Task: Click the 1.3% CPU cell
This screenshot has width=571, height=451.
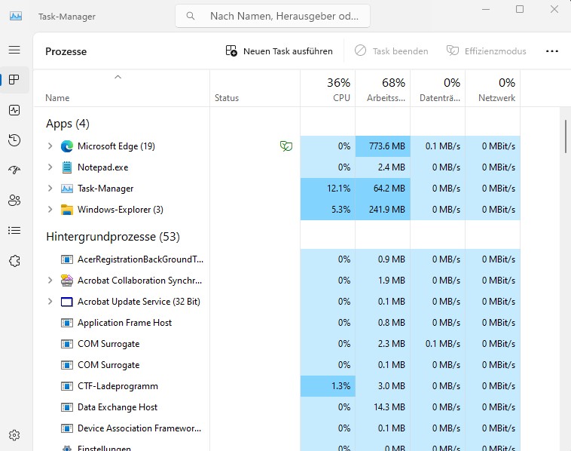Action: 328,386
